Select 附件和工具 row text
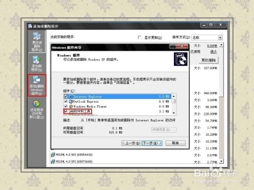 pyautogui.click(x=82, y=111)
